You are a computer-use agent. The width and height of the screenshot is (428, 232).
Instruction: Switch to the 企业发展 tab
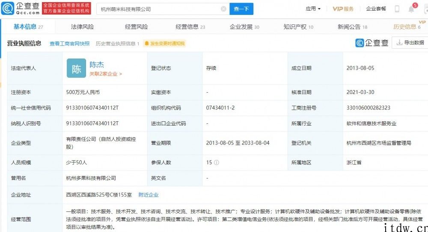click(x=244, y=27)
